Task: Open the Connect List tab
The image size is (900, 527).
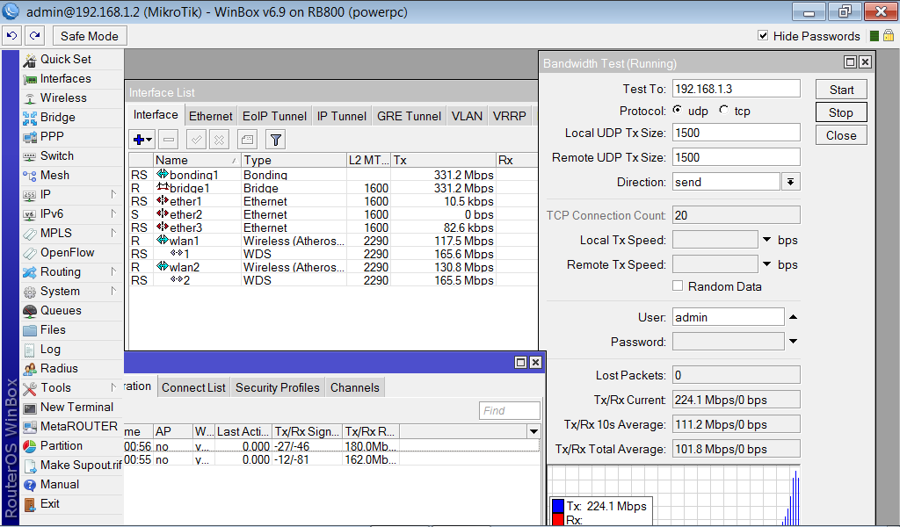Action: click(x=193, y=387)
